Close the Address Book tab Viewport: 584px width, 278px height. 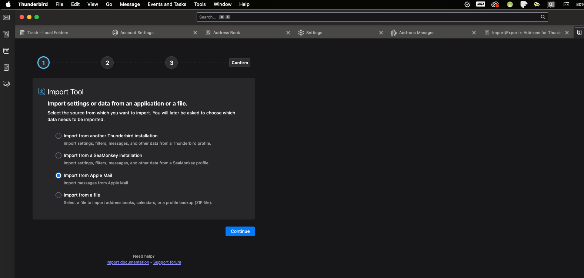288,33
